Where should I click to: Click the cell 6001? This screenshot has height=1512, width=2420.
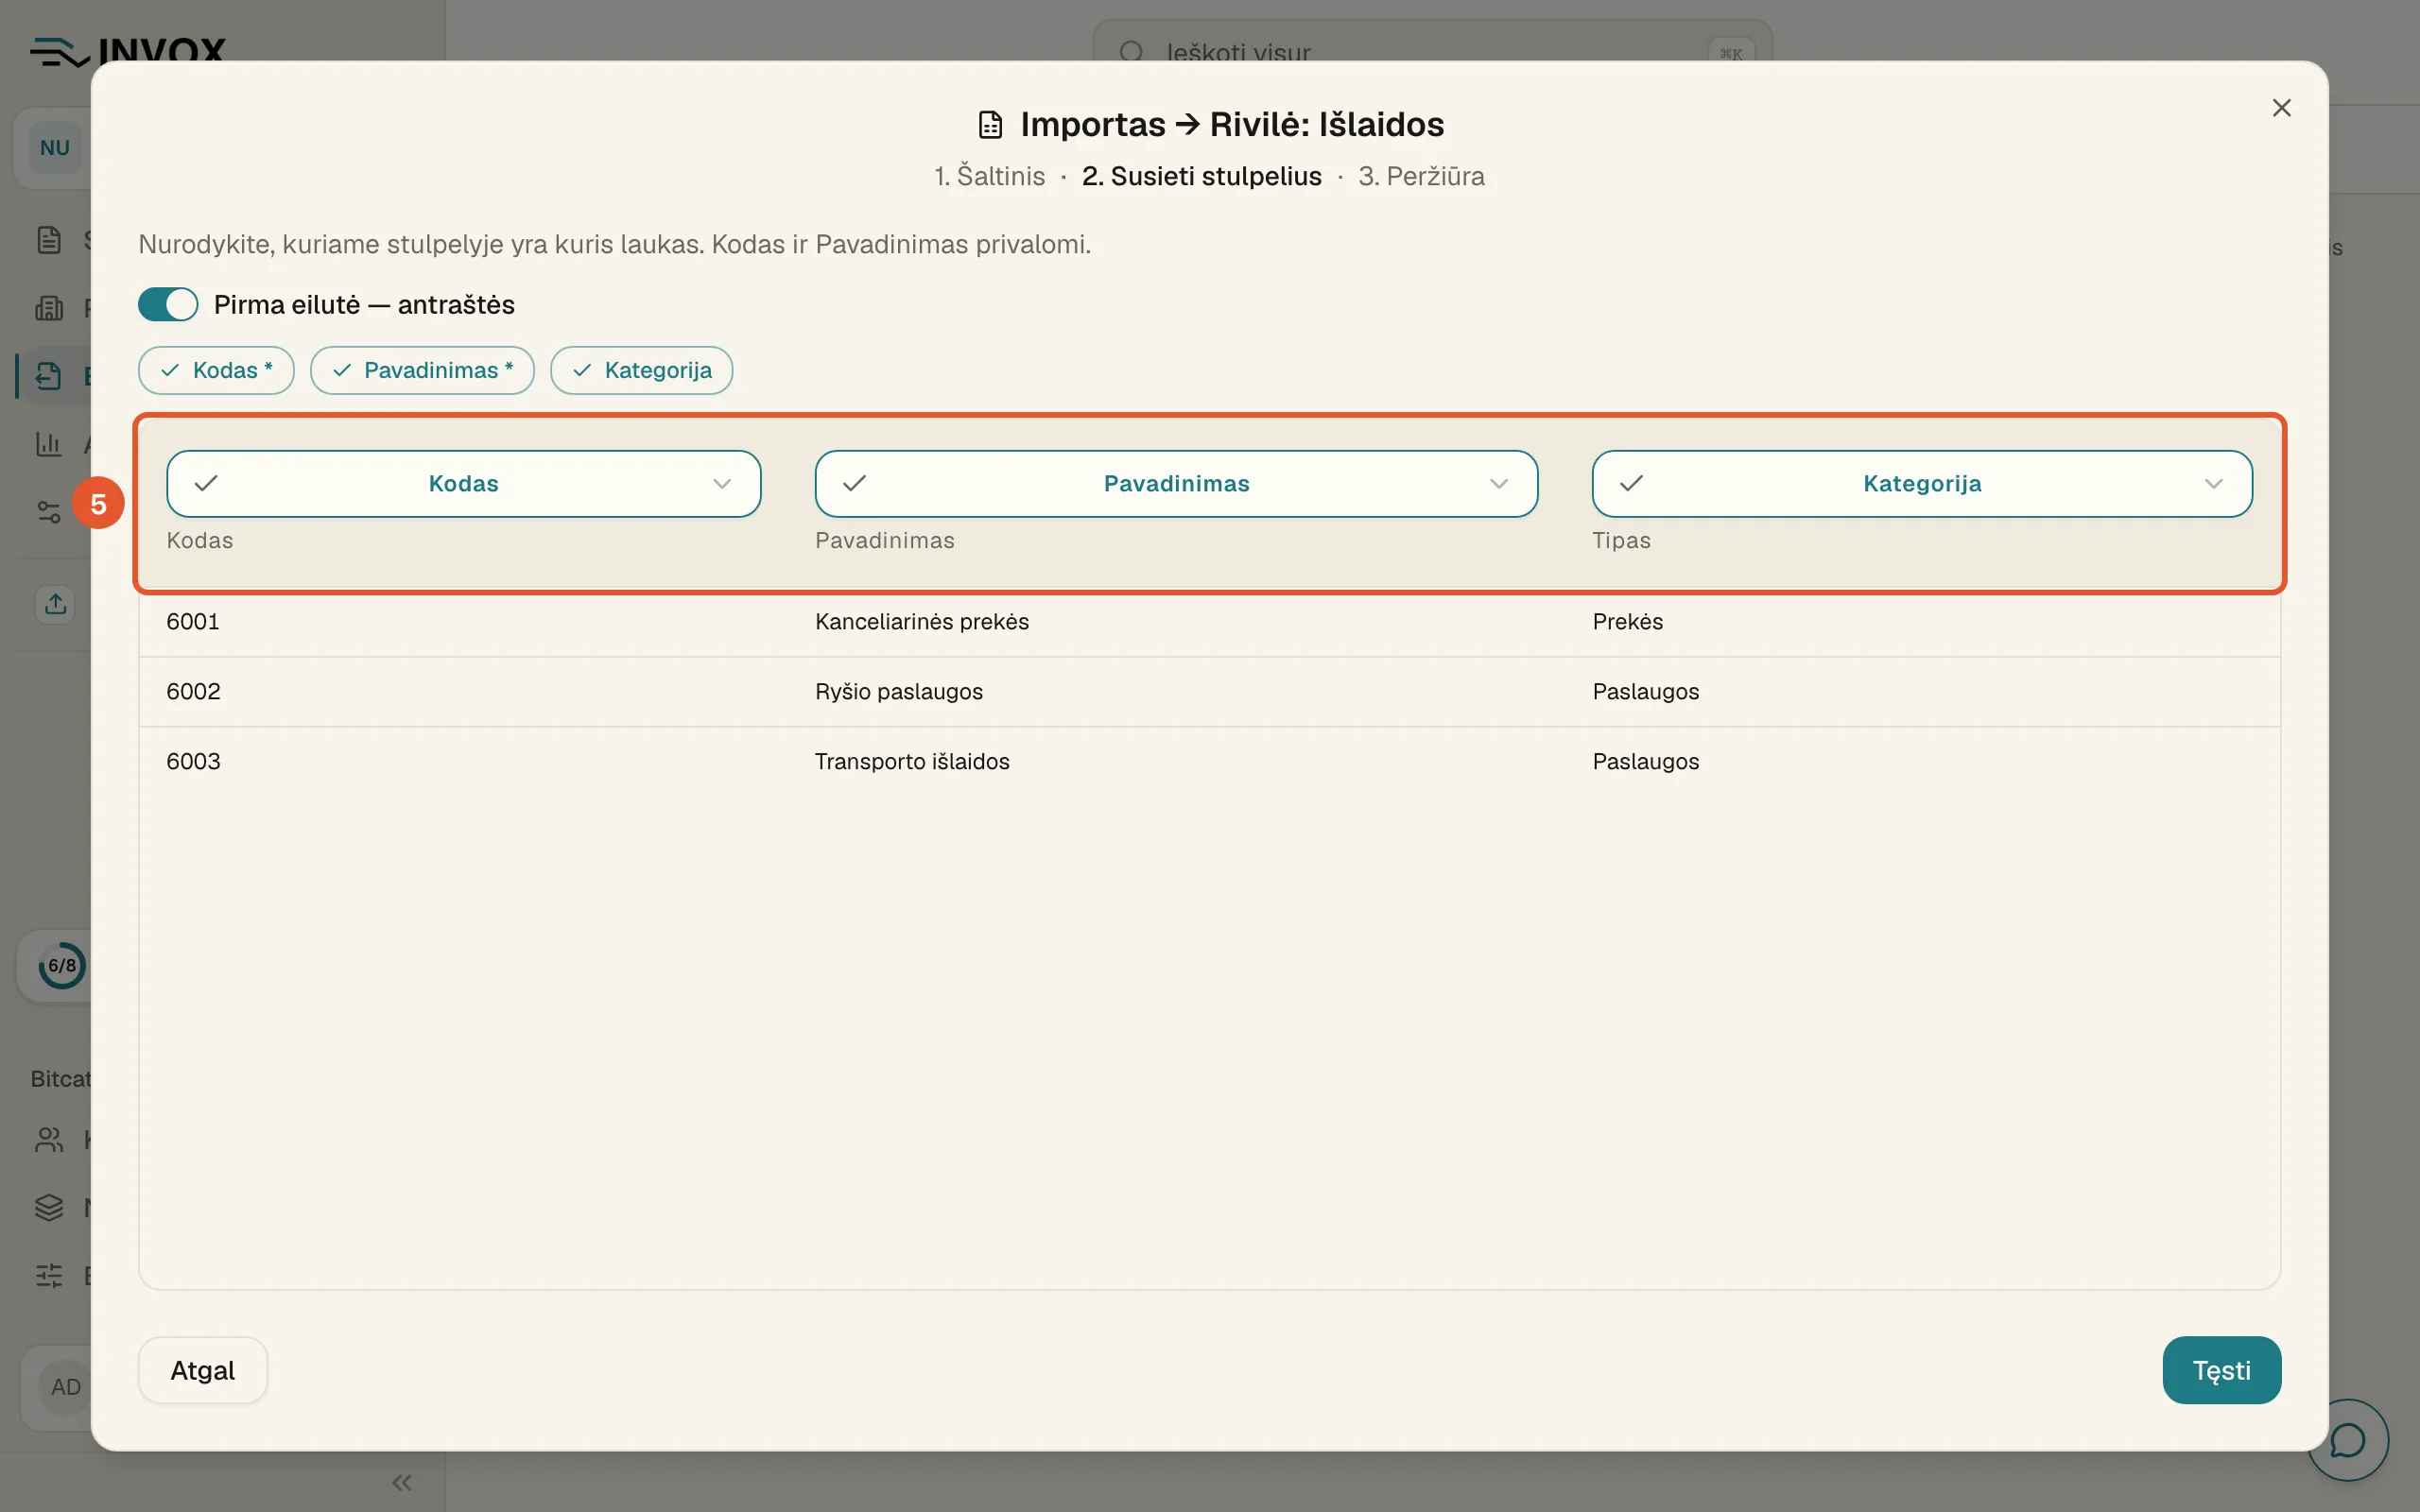coord(193,622)
